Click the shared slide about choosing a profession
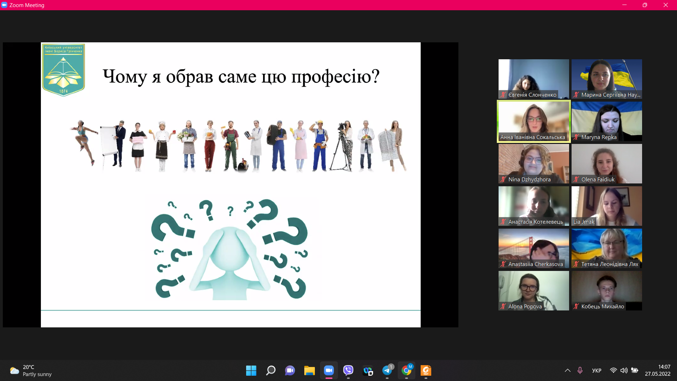677x381 pixels. [x=231, y=185]
